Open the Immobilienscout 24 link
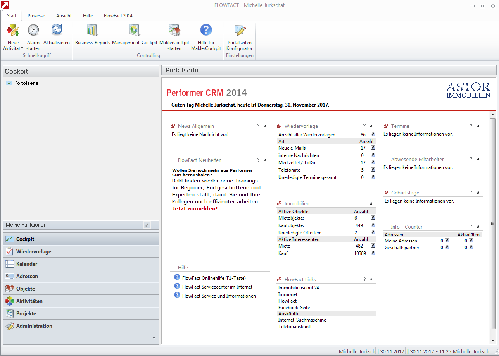Screen dimensions: 499x356 [299, 288]
